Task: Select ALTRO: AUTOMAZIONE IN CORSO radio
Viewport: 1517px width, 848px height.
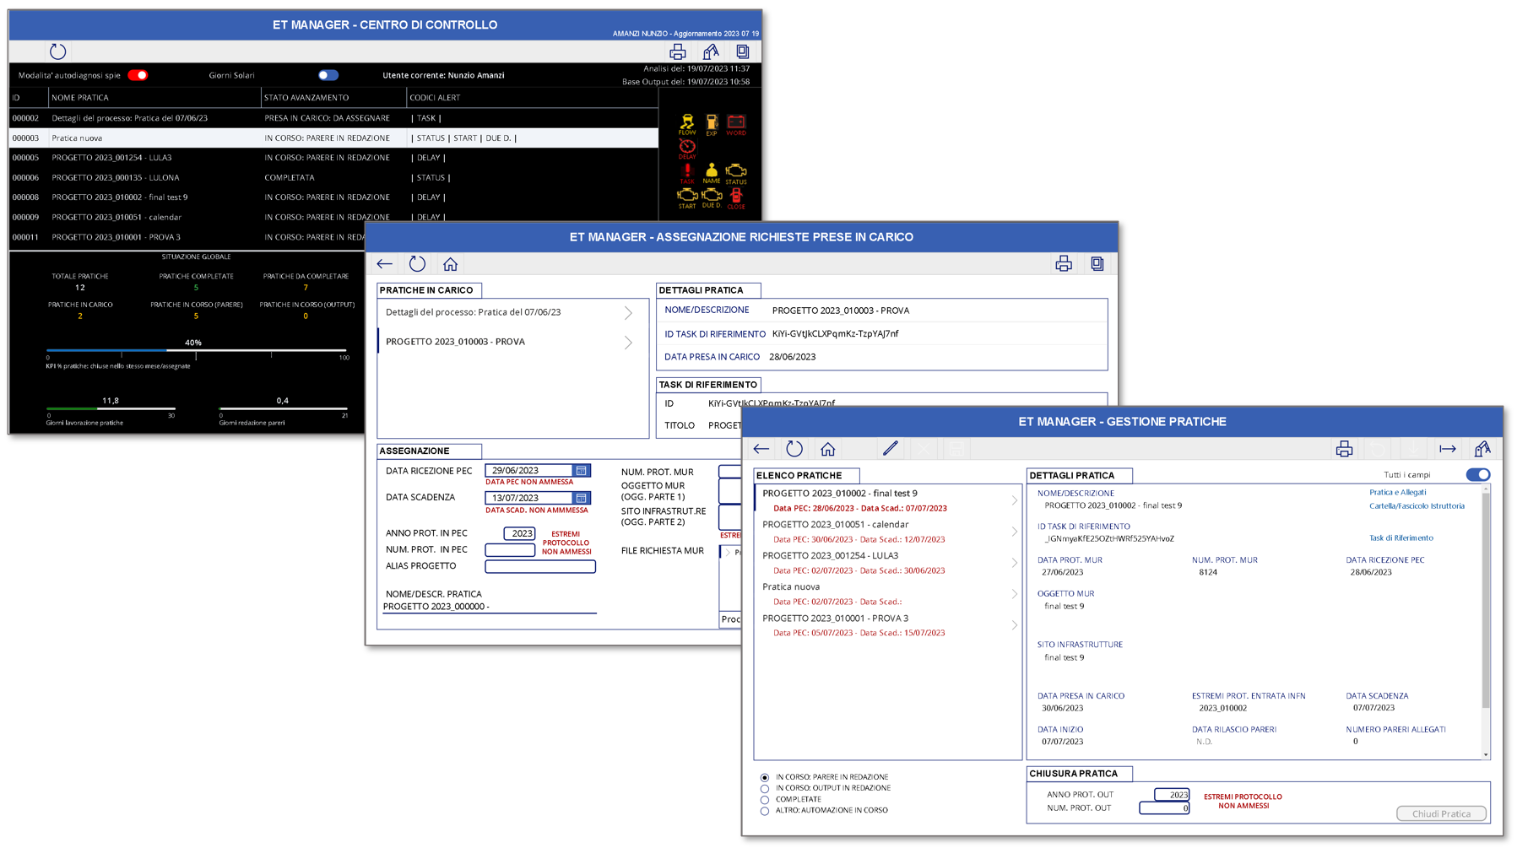Action: tap(765, 811)
